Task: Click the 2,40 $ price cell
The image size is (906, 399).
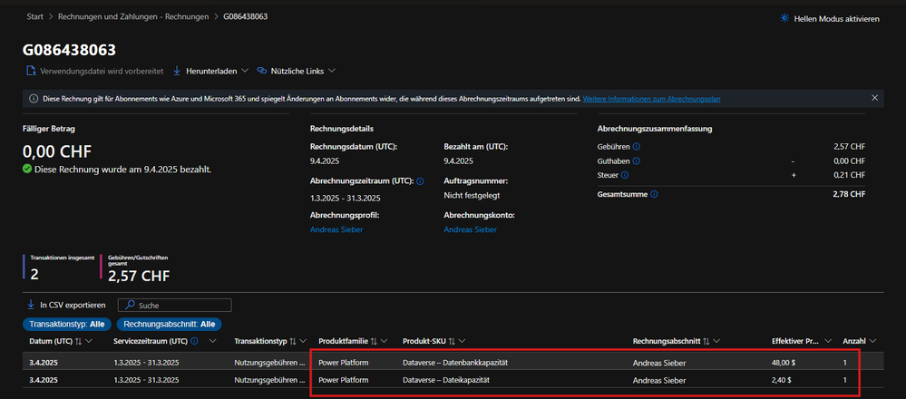Action: click(782, 381)
